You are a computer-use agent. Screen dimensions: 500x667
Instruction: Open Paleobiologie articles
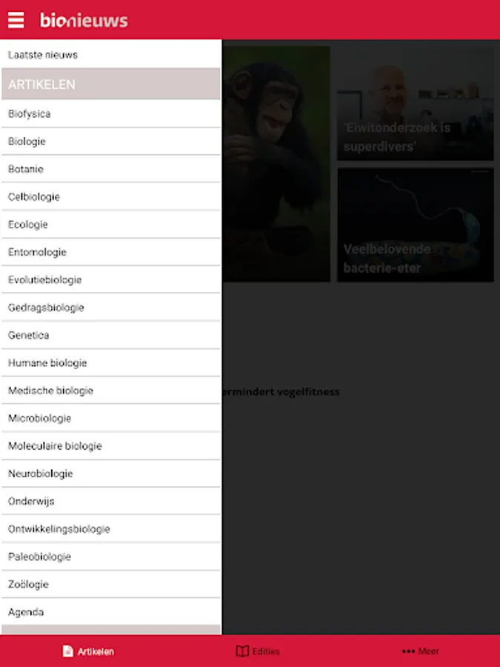111,557
